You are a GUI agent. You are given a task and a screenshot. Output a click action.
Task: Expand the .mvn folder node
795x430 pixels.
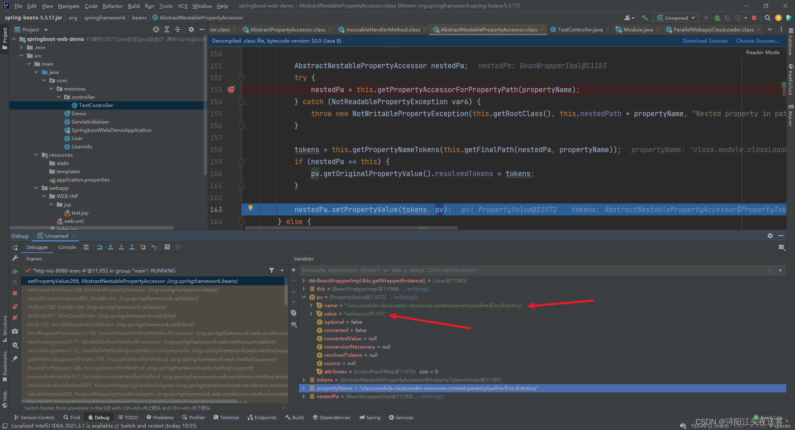click(x=22, y=48)
